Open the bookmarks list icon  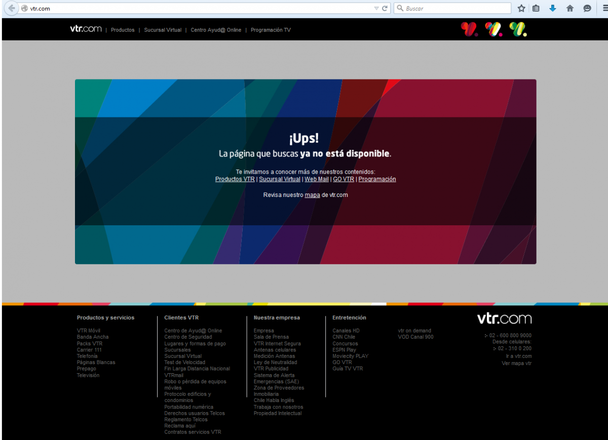[536, 8]
